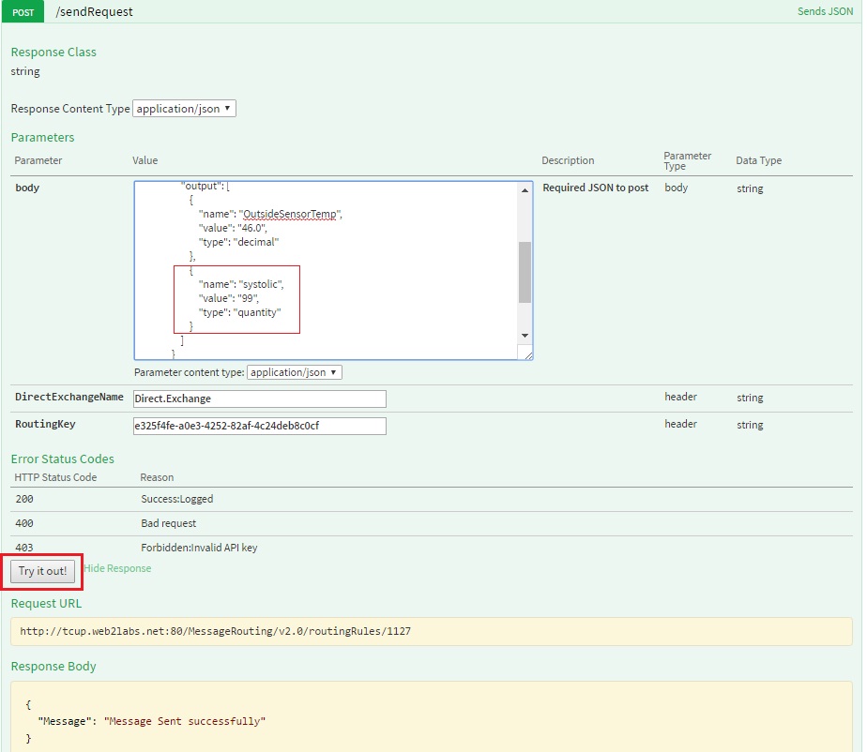The width and height of the screenshot is (867, 752).
Task: Click the Response Body message text
Action: pyautogui.click(x=151, y=721)
